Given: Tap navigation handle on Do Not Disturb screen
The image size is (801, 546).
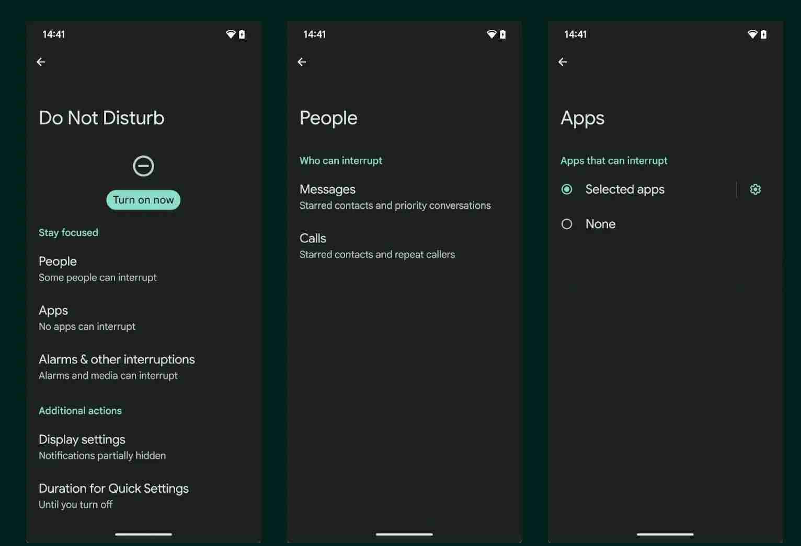Looking at the screenshot, I should coord(143,534).
